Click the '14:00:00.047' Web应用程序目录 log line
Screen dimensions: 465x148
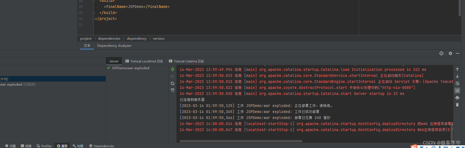pyautogui.click(x=316, y=130)
